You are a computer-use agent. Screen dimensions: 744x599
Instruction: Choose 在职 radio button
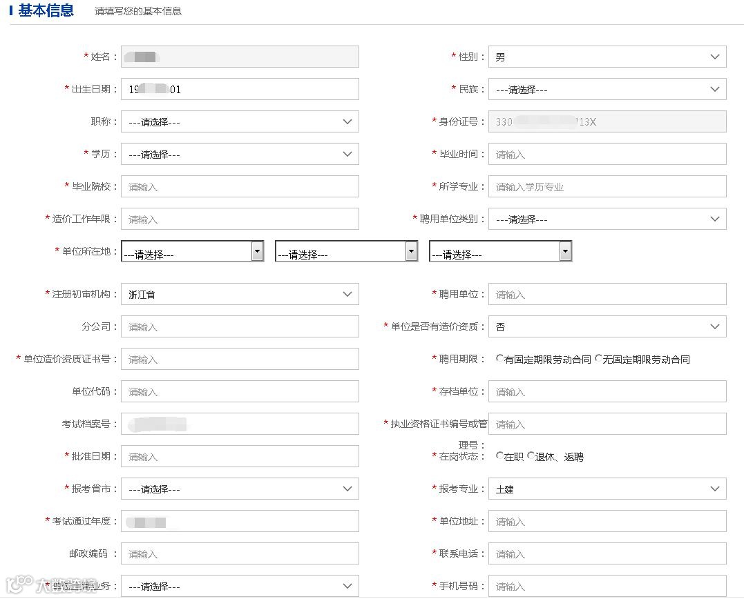click(x=499, y=455)
